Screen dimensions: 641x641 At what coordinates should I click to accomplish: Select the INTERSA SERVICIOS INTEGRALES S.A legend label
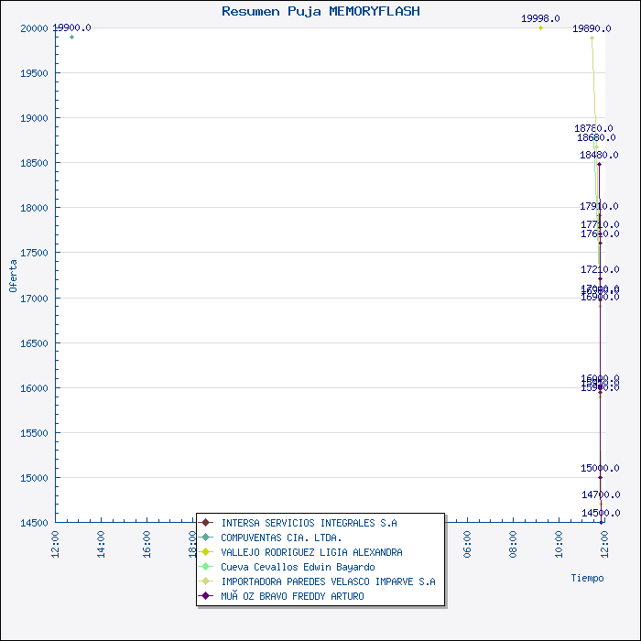309,523
